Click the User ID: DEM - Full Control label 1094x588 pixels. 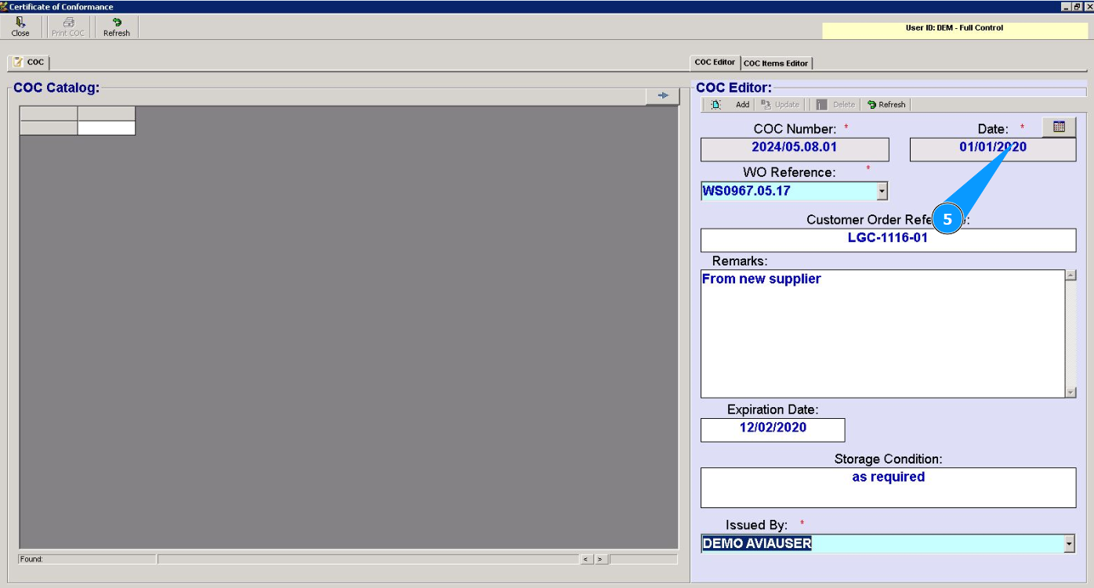point(954,28)
